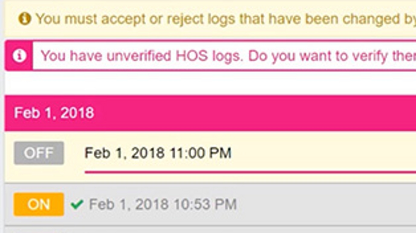Click the info icon in the yellow notice
Image resolution: width=416 pixels, height=233 pixels.
click(x=25, y=19)
